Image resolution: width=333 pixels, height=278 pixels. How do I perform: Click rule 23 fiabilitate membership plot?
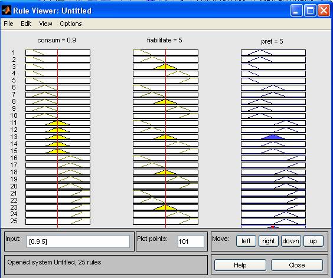(x=165, y=207)
